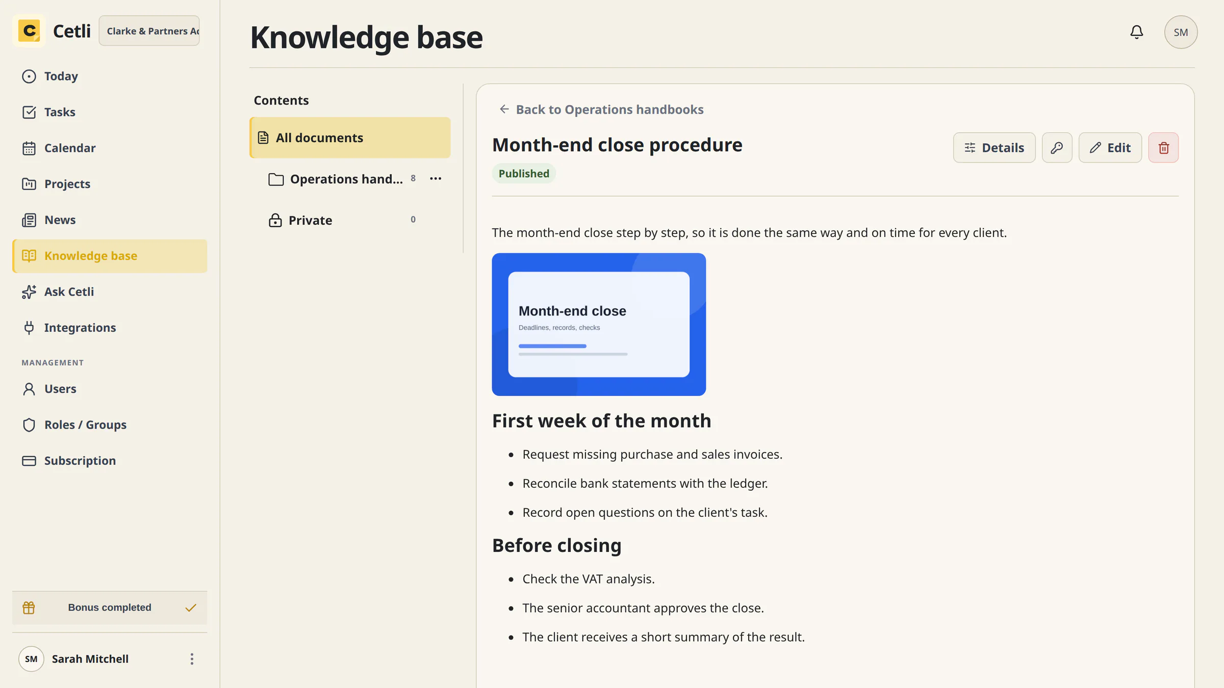Navigate to Projects

pyautogui.click(x=110, y=184)
